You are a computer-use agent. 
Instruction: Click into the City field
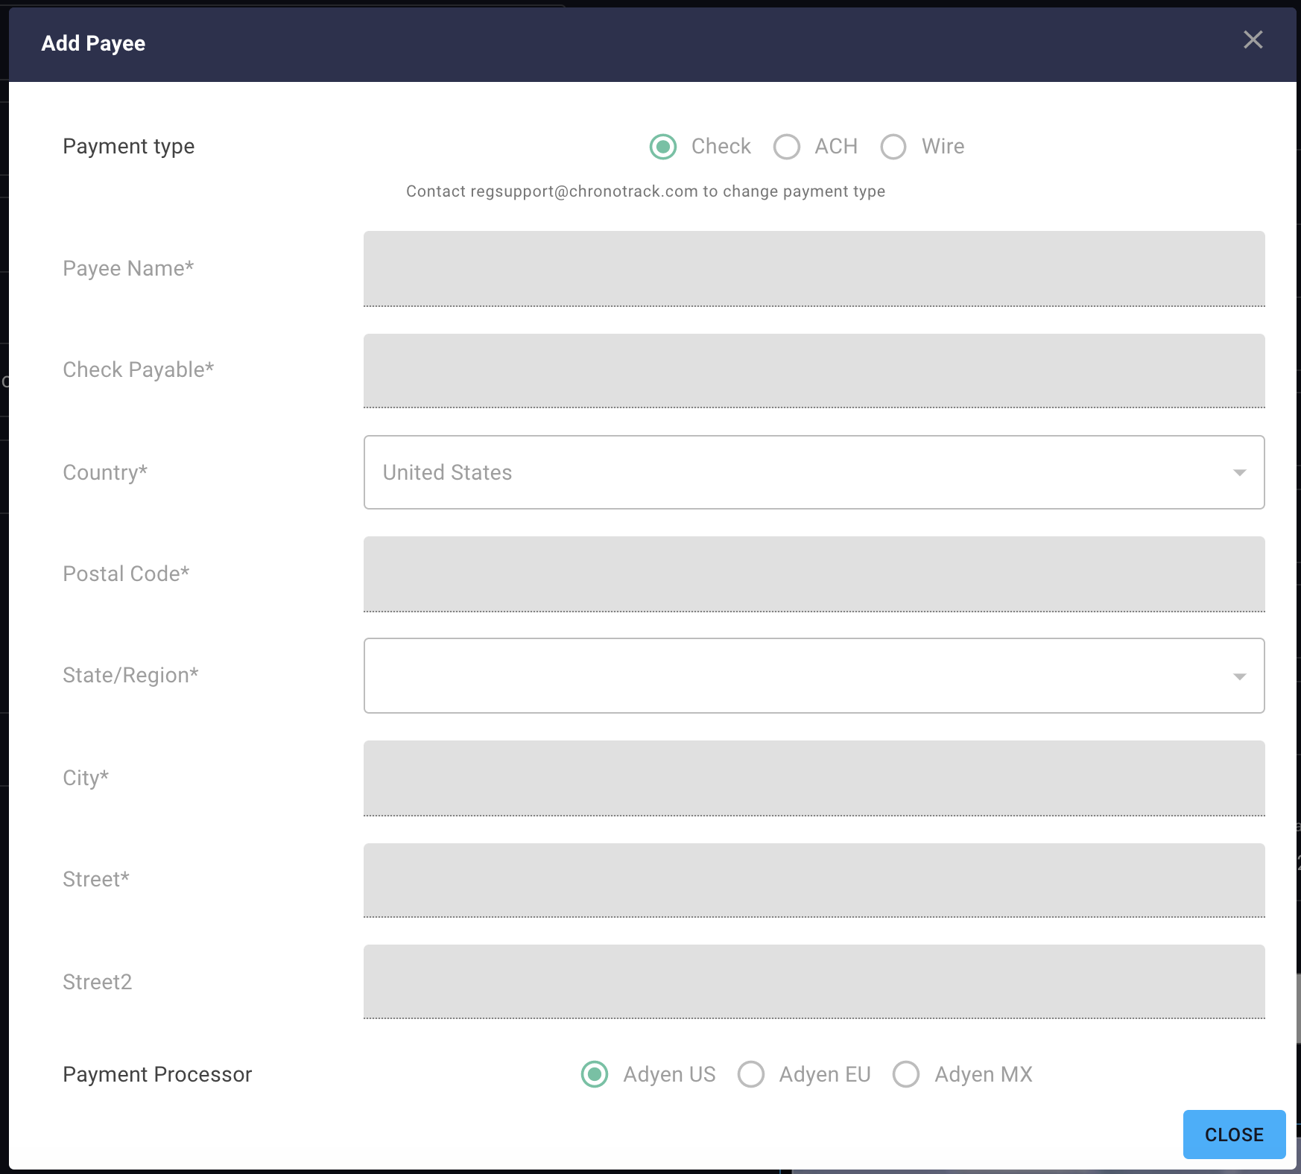[x=814, y=778]
